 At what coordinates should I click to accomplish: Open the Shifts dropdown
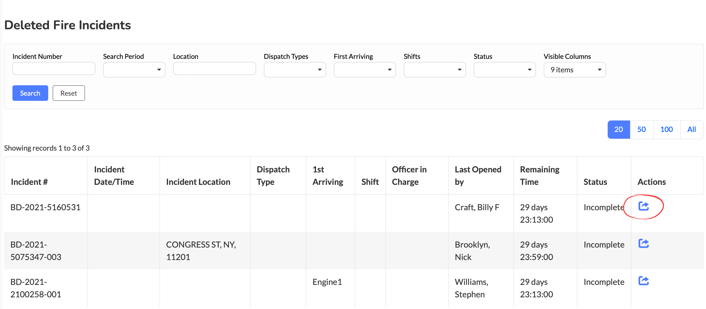coord(435,70)
